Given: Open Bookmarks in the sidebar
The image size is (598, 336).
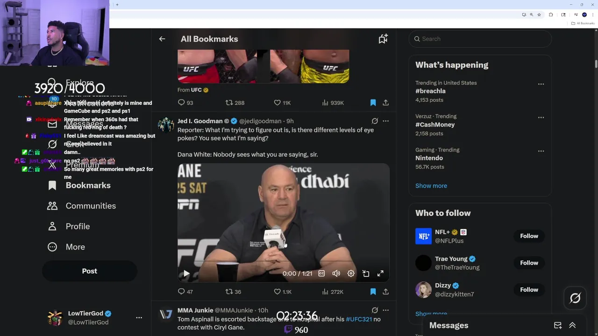Looking at the screenshot, I should coord(79,185).
